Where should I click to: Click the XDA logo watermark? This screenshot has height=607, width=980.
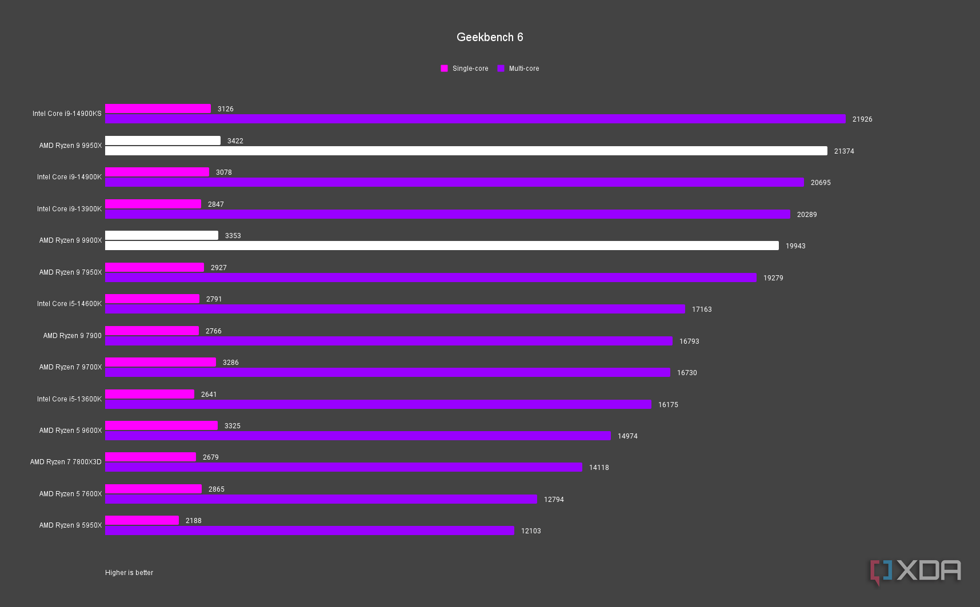[916, 572]
